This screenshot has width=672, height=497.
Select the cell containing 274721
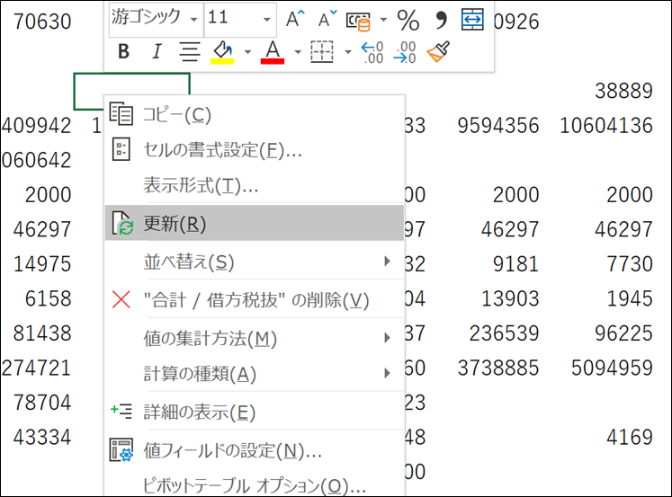coord(36,368)
